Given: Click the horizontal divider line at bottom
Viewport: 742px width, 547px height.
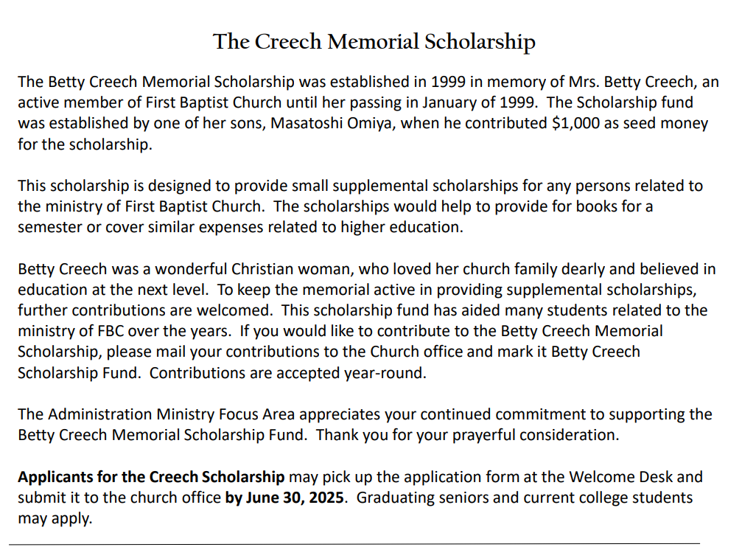Looking at the screenshot, I should click(354, 544).
